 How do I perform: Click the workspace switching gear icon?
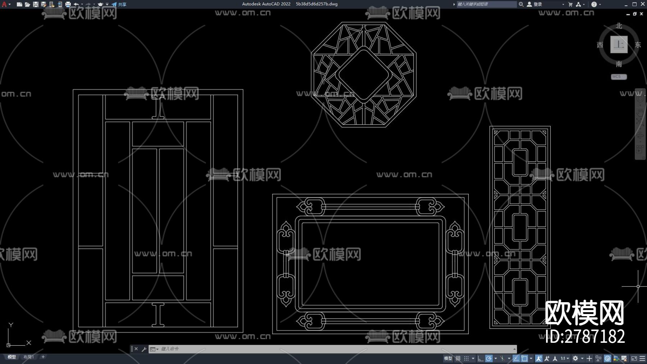click(575, 358)
